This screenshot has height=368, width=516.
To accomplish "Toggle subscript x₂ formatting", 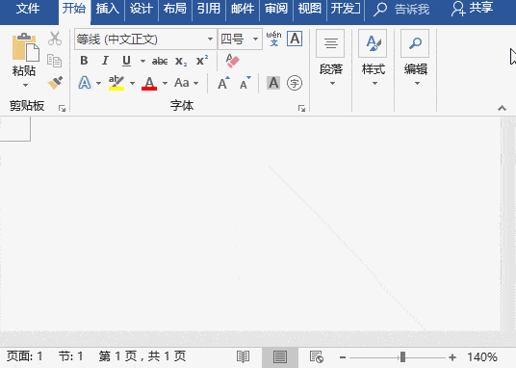I will click(x=181, y=62).
